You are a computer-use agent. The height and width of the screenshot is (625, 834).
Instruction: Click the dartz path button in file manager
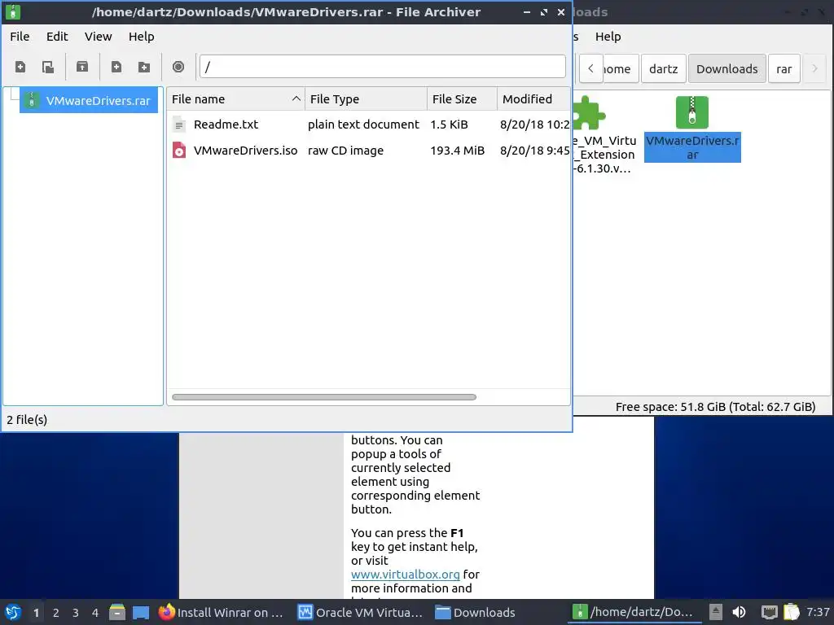(663, 68)
